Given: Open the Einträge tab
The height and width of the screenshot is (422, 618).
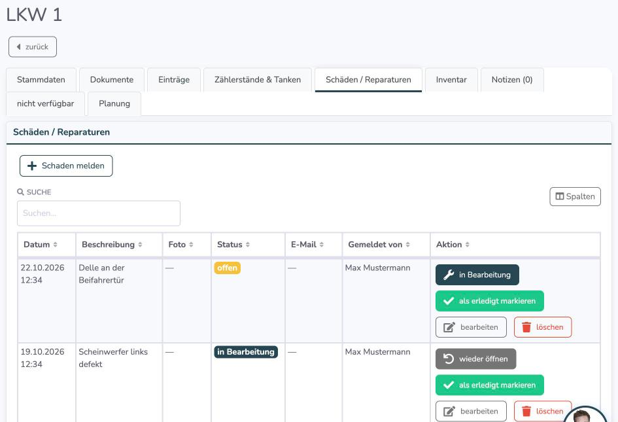Looking at the screenshot, I should click(x=174, y=80).
